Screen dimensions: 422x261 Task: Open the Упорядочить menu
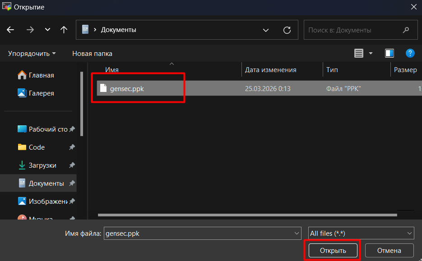click(32, 54)
